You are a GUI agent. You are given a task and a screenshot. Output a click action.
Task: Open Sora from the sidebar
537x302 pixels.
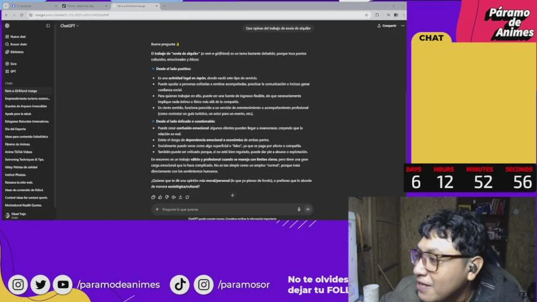(x=11, y=64)
